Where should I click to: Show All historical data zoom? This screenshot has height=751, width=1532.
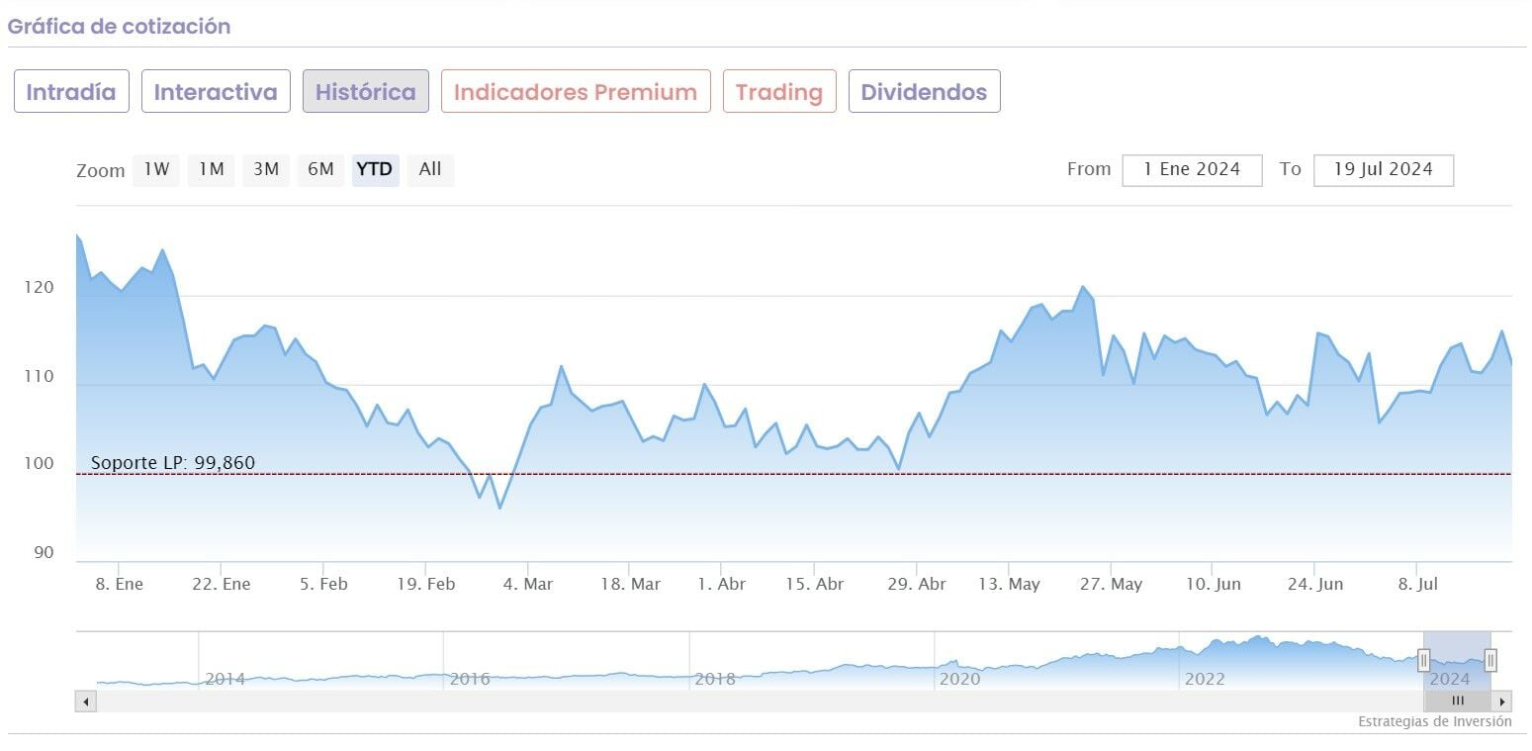pos(430,169)
